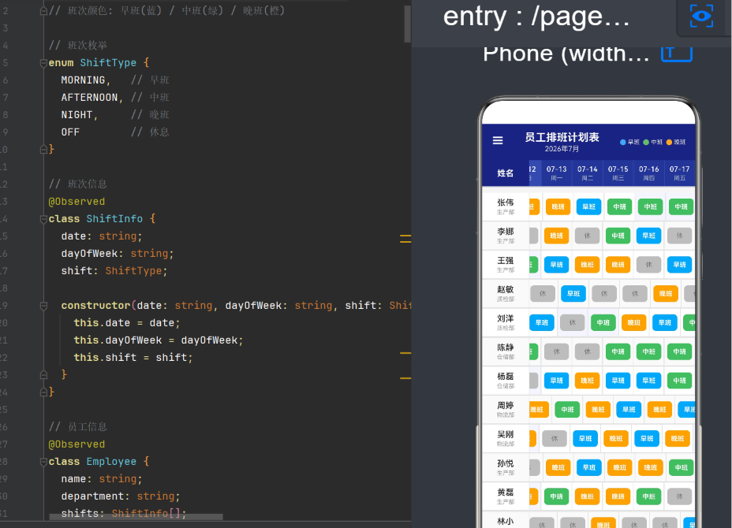
Task: Click 杨磊's 晚班 shift on 07-14
Action: tap(588, 381)
